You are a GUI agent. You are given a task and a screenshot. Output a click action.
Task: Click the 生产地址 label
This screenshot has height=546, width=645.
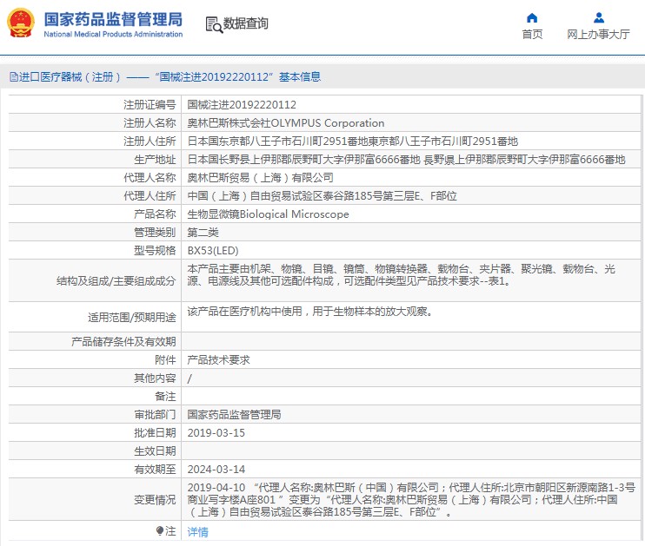[x=155, y=160]
